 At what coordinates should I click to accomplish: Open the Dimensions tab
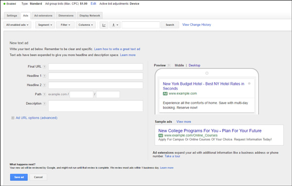pyautogui.click(x=66, y=16)
